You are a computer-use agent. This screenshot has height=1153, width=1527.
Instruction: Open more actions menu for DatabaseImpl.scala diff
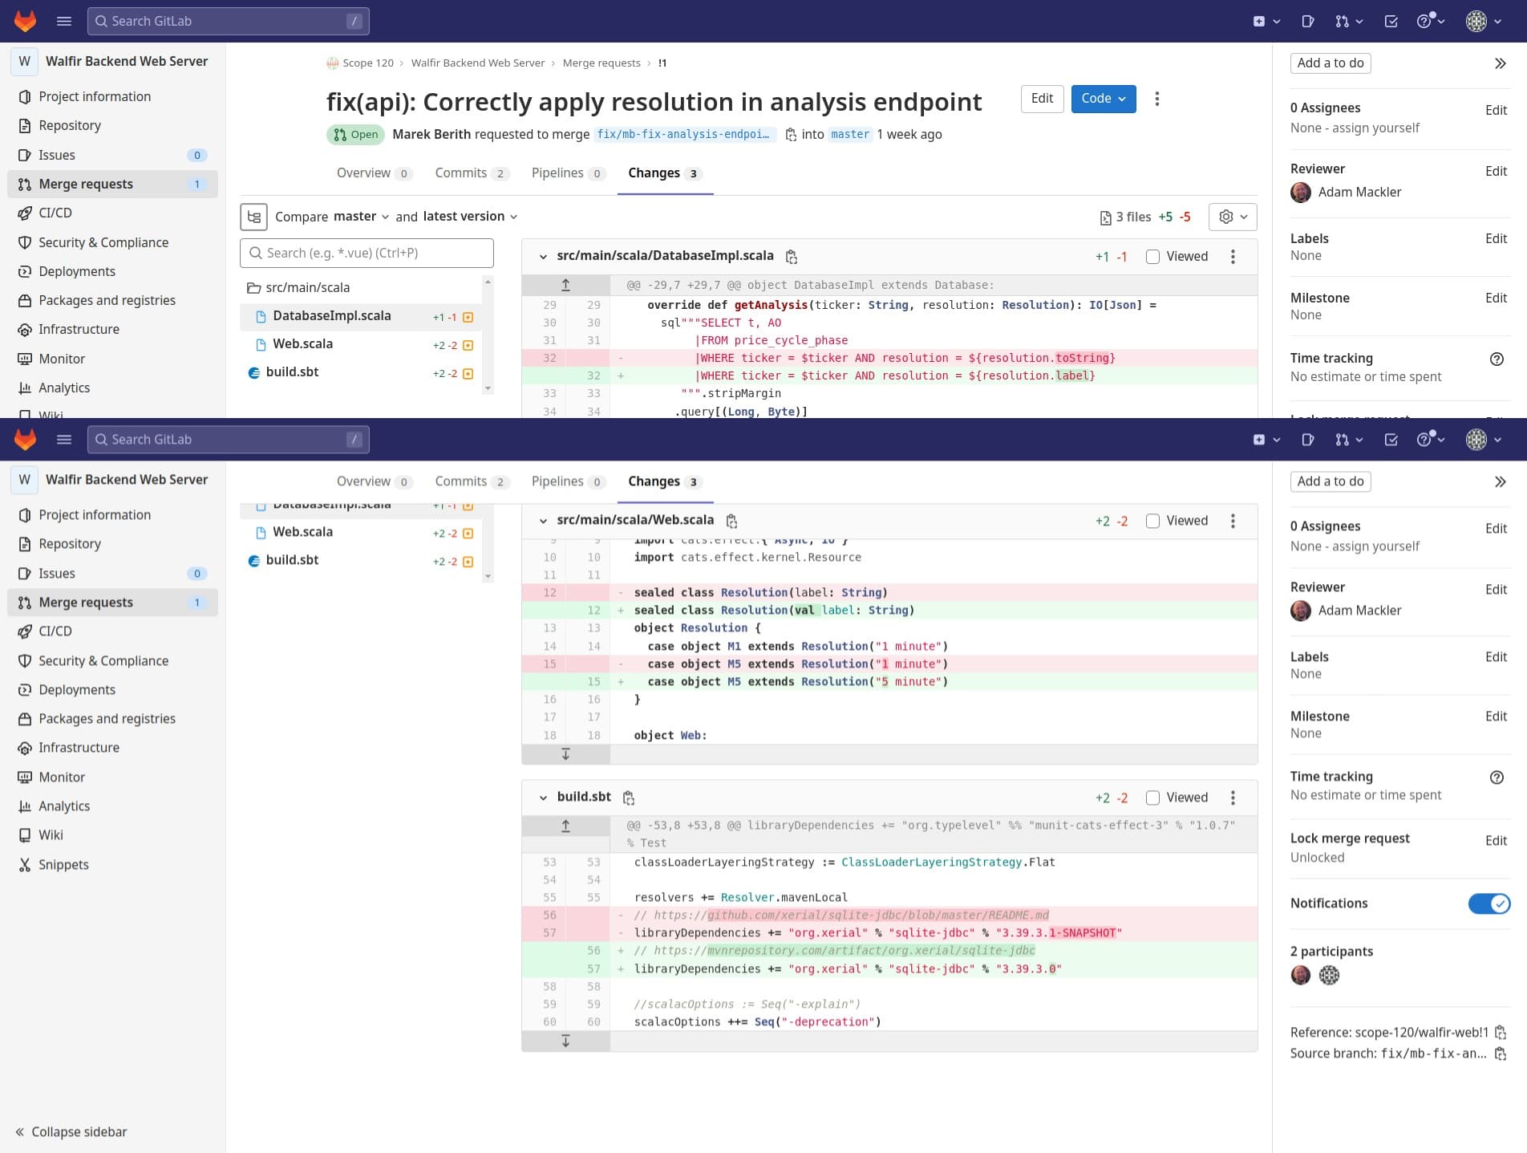(x=1233, y=257)
